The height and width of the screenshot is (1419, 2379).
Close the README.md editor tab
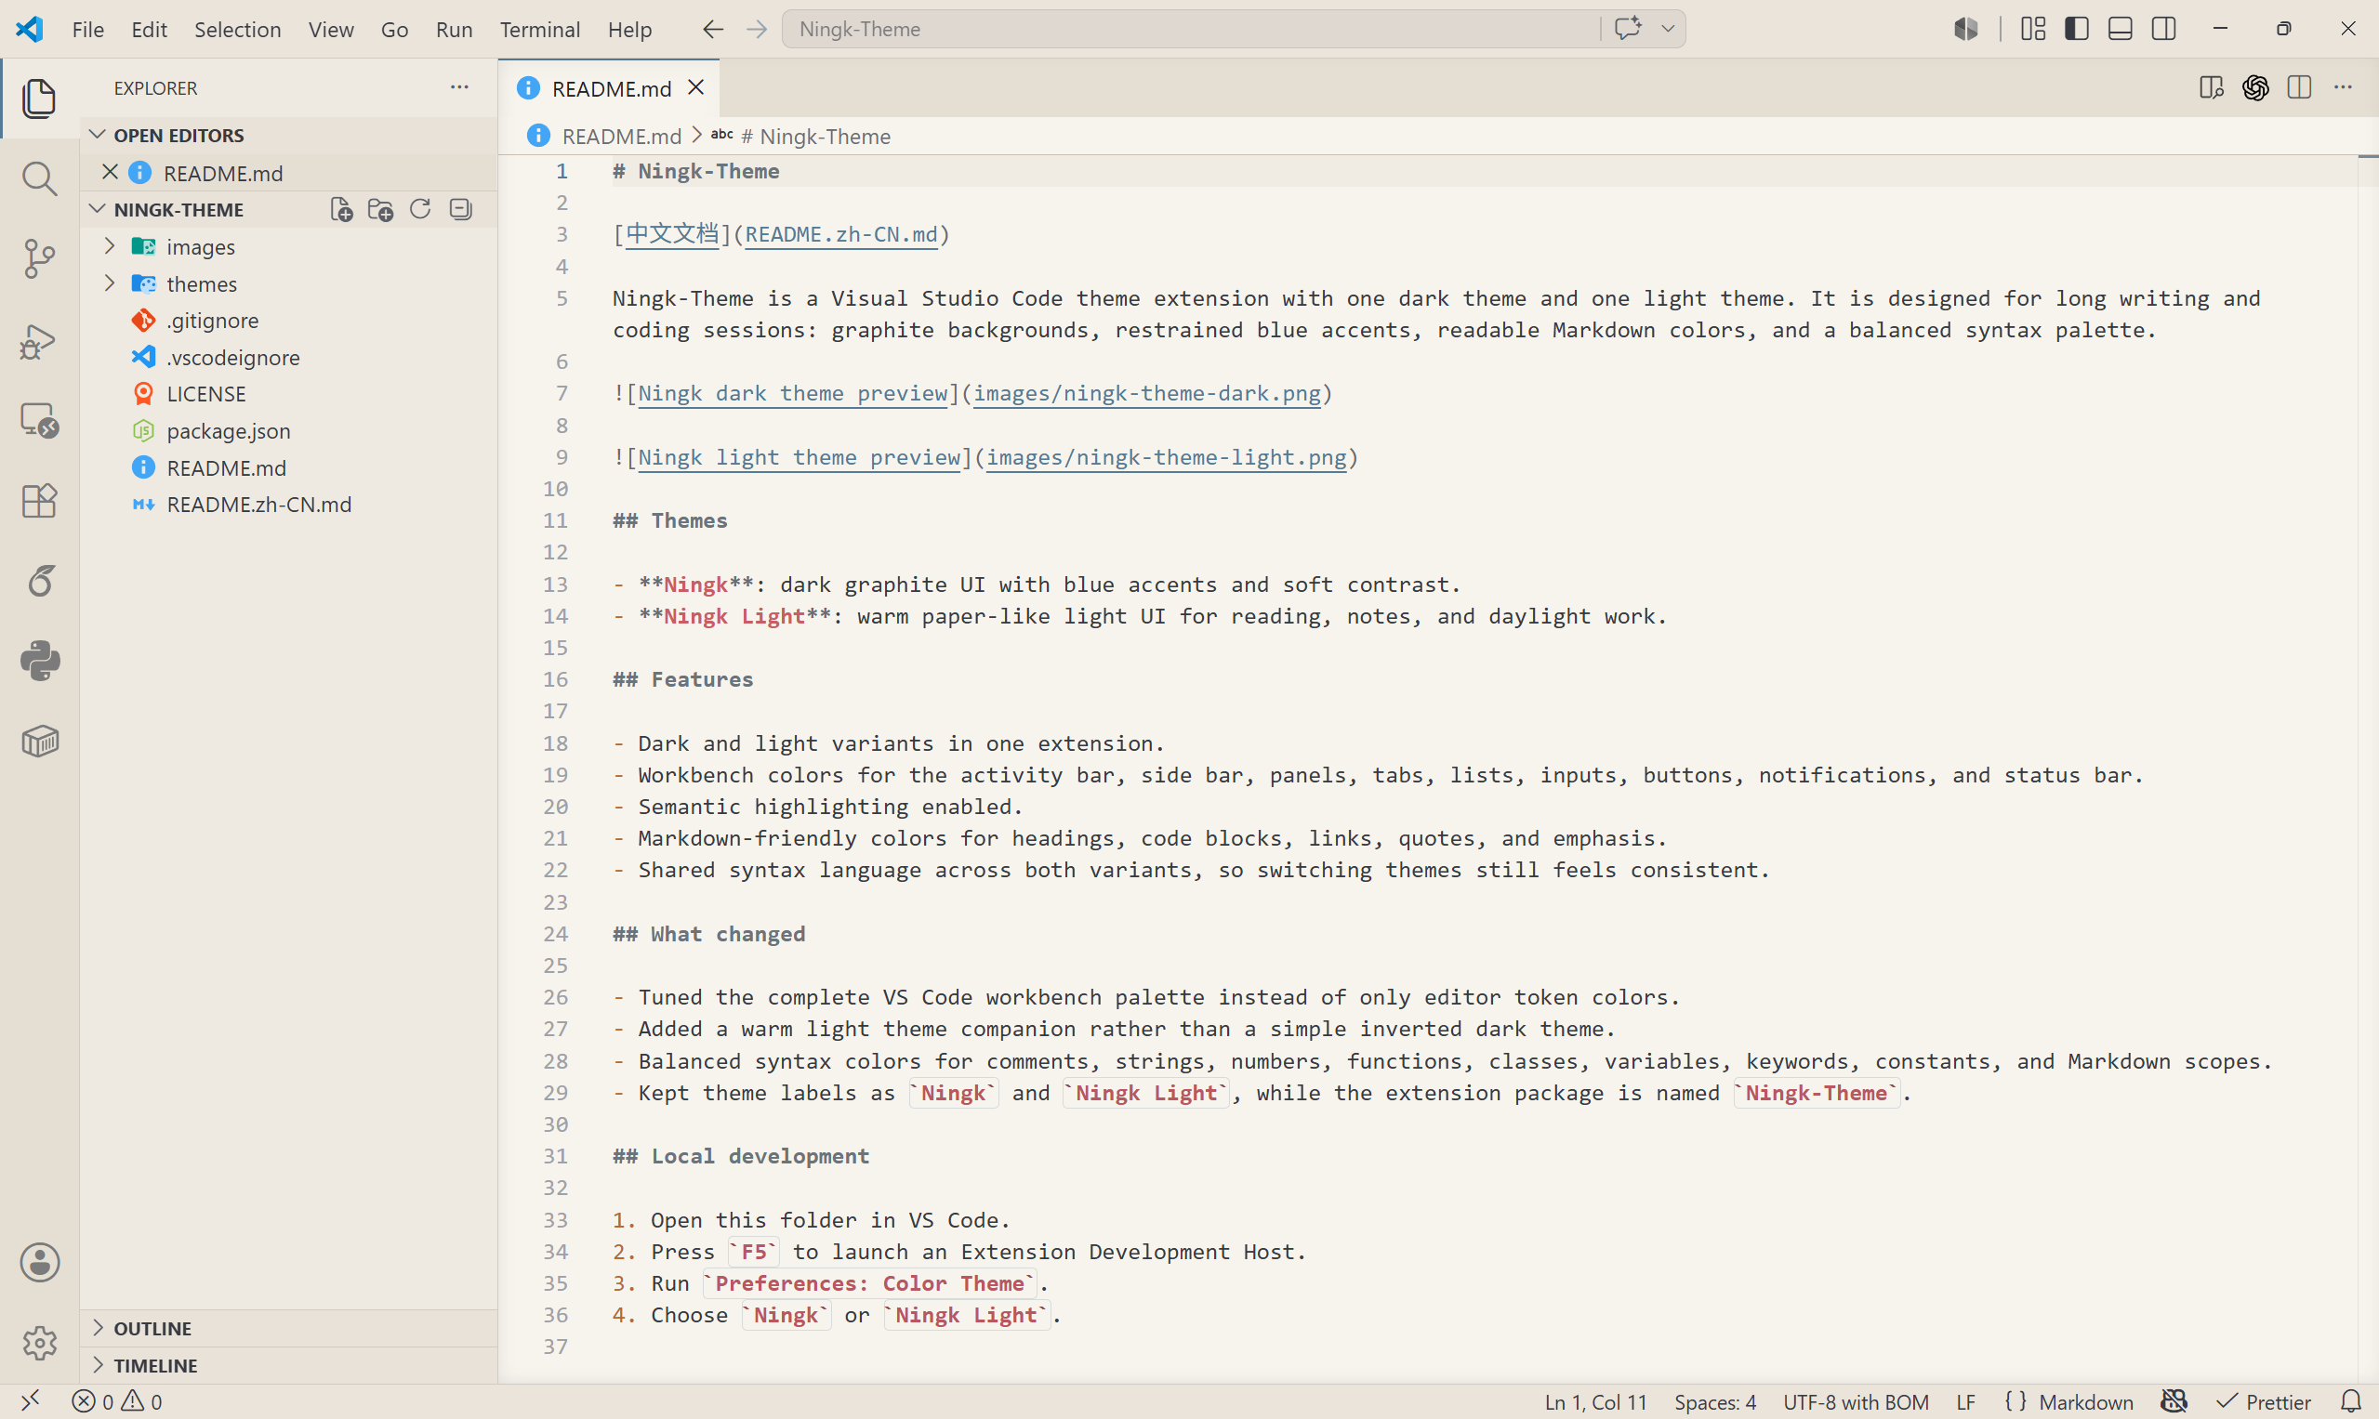pyautogui.click(x=696, y=87)
